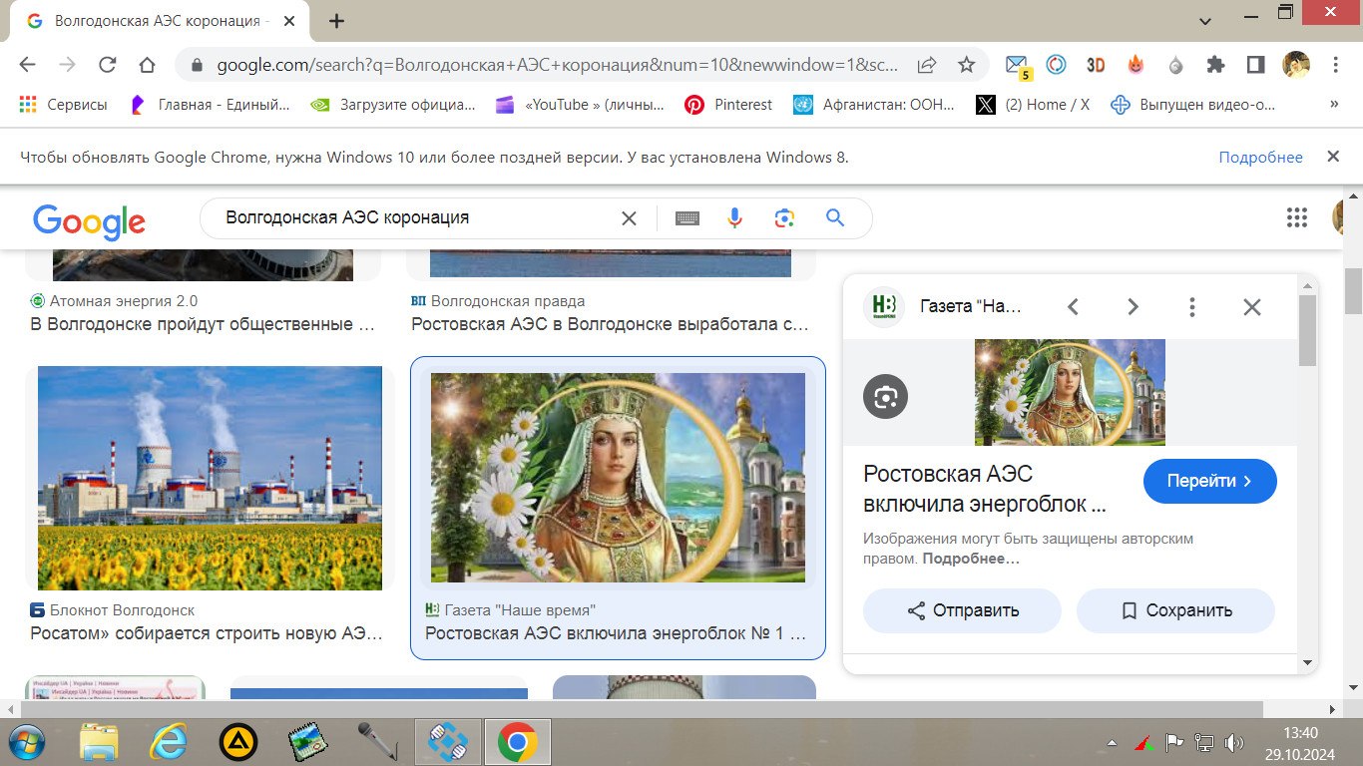Click Подробнее… copyright notice link
The image size is (1363, 766).
pyautogui.click(x=971, y=559)
